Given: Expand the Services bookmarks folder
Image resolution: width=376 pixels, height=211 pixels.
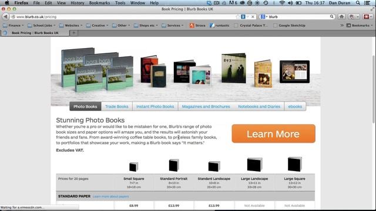Looking at the screenshot, I should pyautogui.click(x=173, y=25).
